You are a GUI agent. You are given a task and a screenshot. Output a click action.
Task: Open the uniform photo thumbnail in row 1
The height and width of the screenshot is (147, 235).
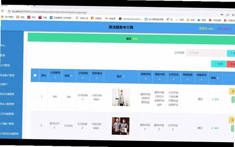(121, 97)
